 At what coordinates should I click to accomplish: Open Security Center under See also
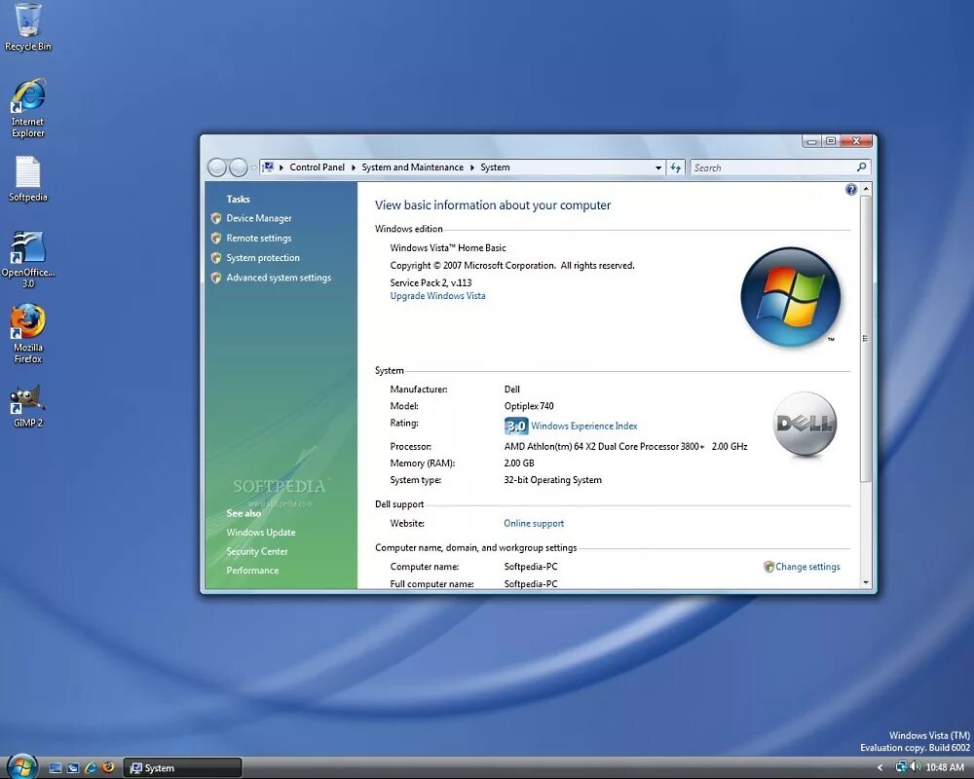[257, 552]
